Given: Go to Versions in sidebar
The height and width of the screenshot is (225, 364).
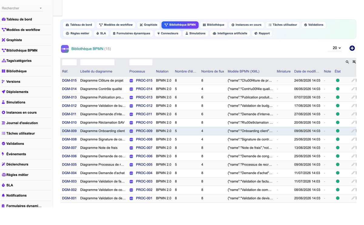Looking at the screenshot, I should 11,81.
